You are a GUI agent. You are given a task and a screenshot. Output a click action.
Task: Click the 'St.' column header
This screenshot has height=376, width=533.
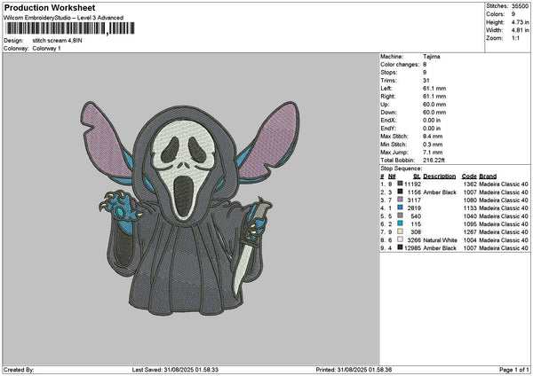[x=418, y=176]
